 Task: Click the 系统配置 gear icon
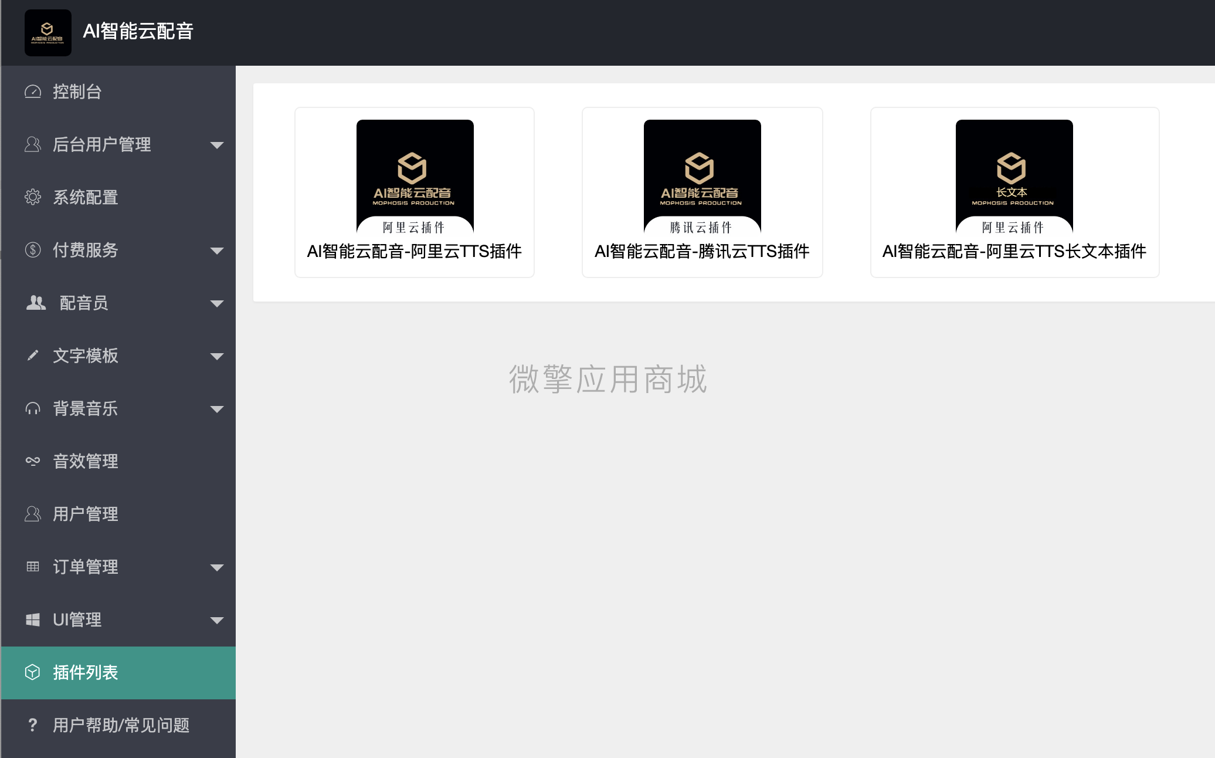pos(33,197)
